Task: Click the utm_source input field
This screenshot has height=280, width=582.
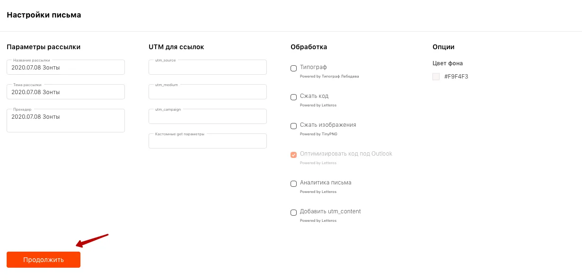Action: pyautogui.click(x=208, y=67)
